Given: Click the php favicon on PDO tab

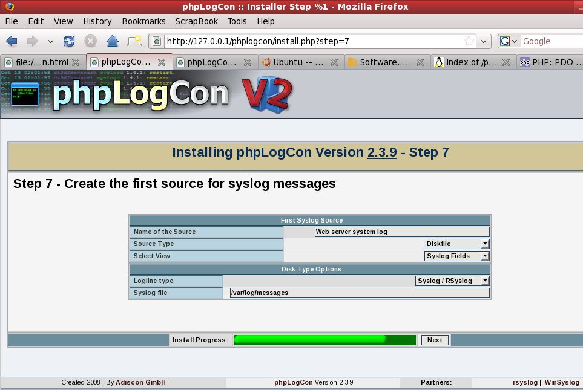Looking at the screenshot, I should (525, 62).
